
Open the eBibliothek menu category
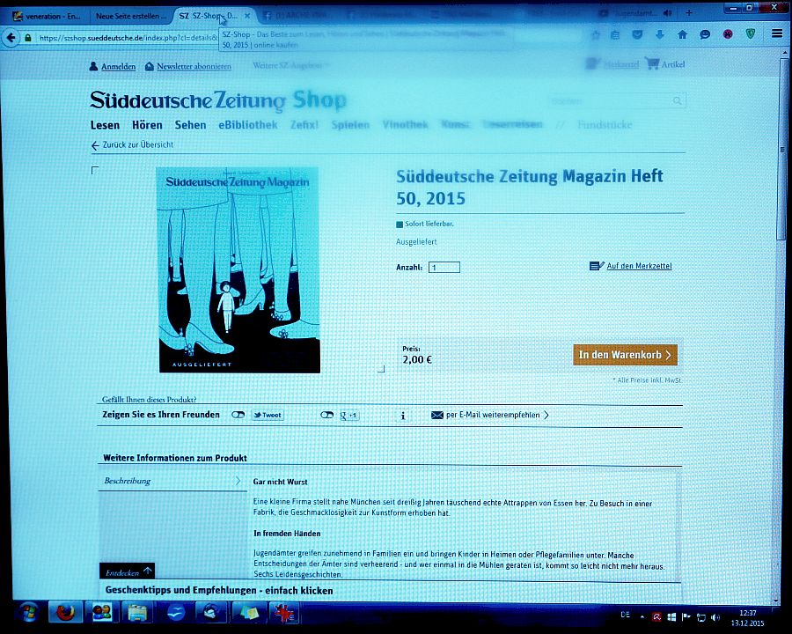(x=248, y=125)
